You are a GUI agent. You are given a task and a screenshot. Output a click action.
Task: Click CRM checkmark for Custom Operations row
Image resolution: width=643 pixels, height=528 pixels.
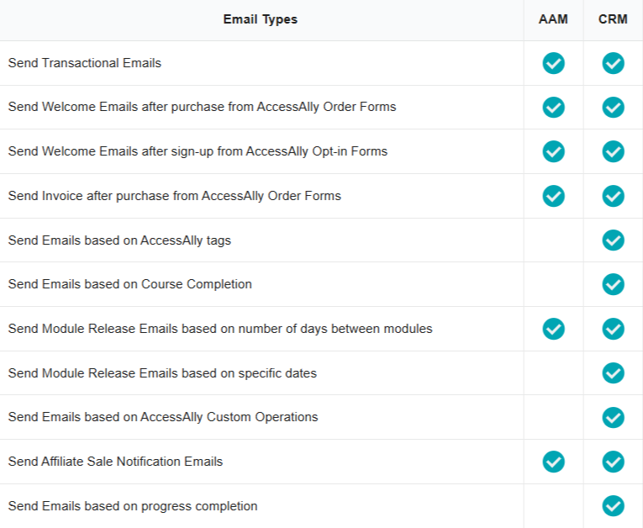613,417
